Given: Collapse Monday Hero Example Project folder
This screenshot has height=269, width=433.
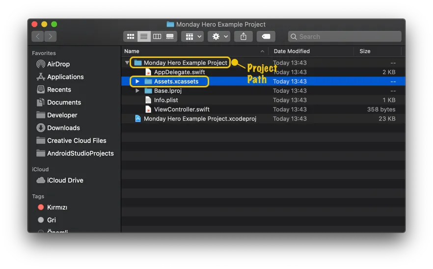Looking at the screenshot, I should (x=127, y=63).
